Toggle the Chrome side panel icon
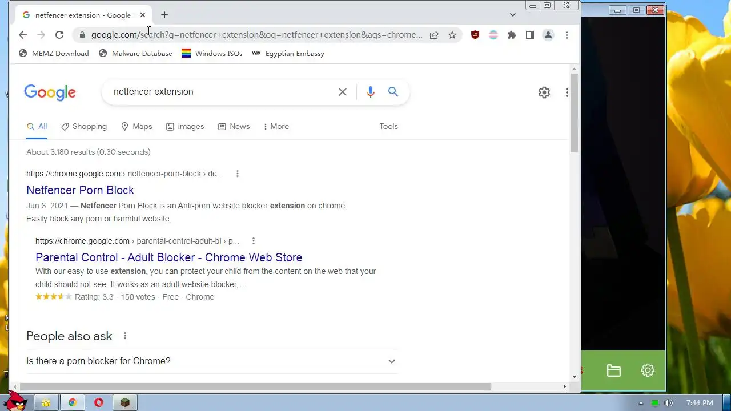 530,35
